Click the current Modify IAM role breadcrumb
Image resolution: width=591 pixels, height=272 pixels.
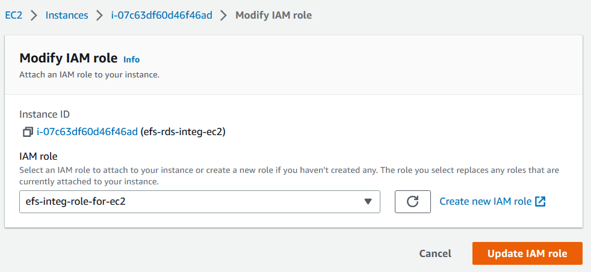pos(273,15)
